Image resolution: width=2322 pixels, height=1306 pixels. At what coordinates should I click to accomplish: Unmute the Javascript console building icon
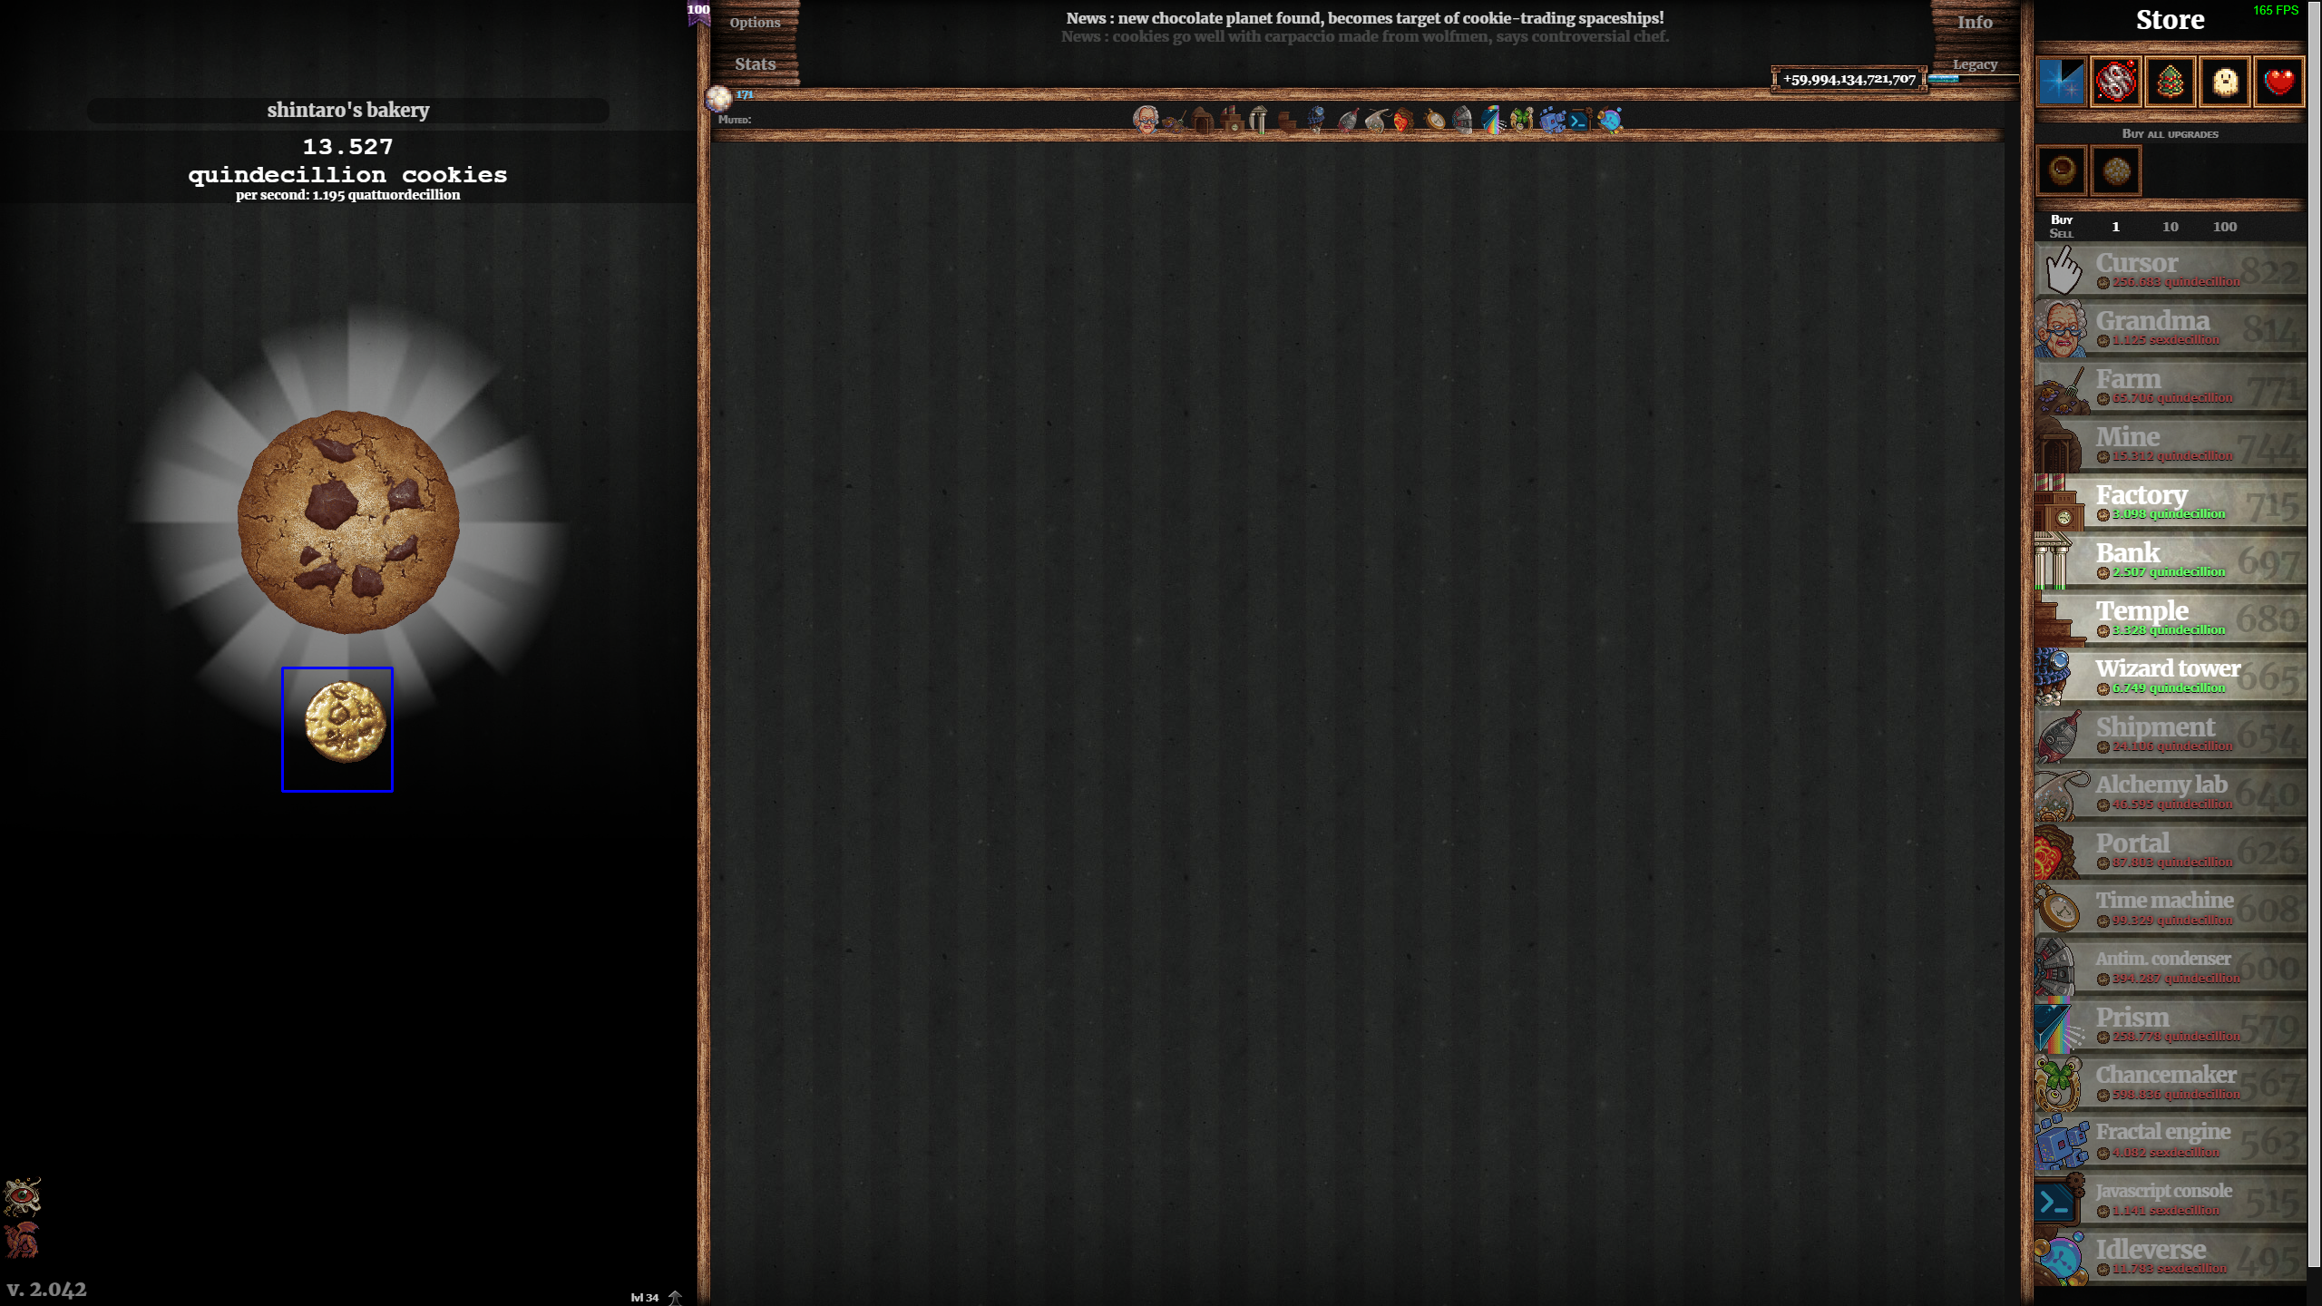[x=1580, y=120]
